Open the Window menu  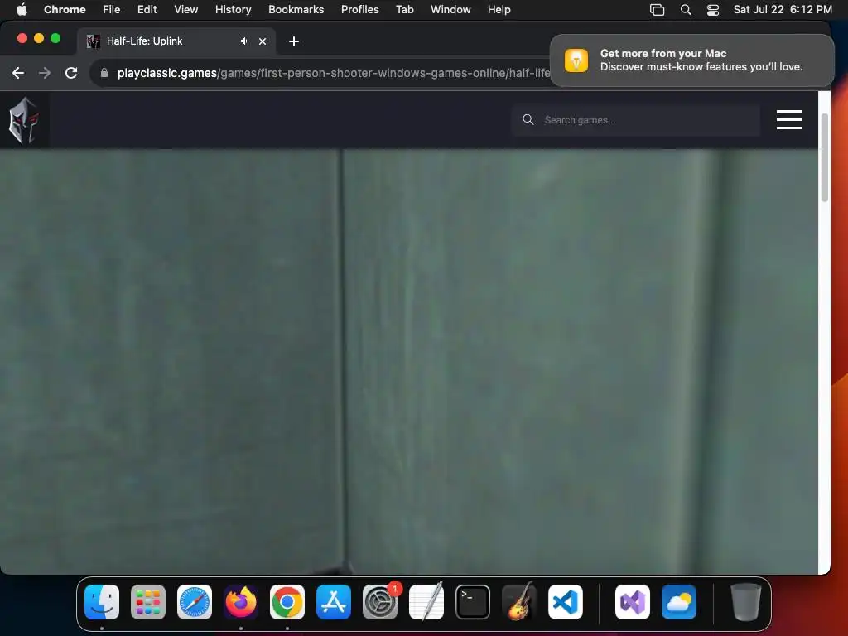pos(450,9)
